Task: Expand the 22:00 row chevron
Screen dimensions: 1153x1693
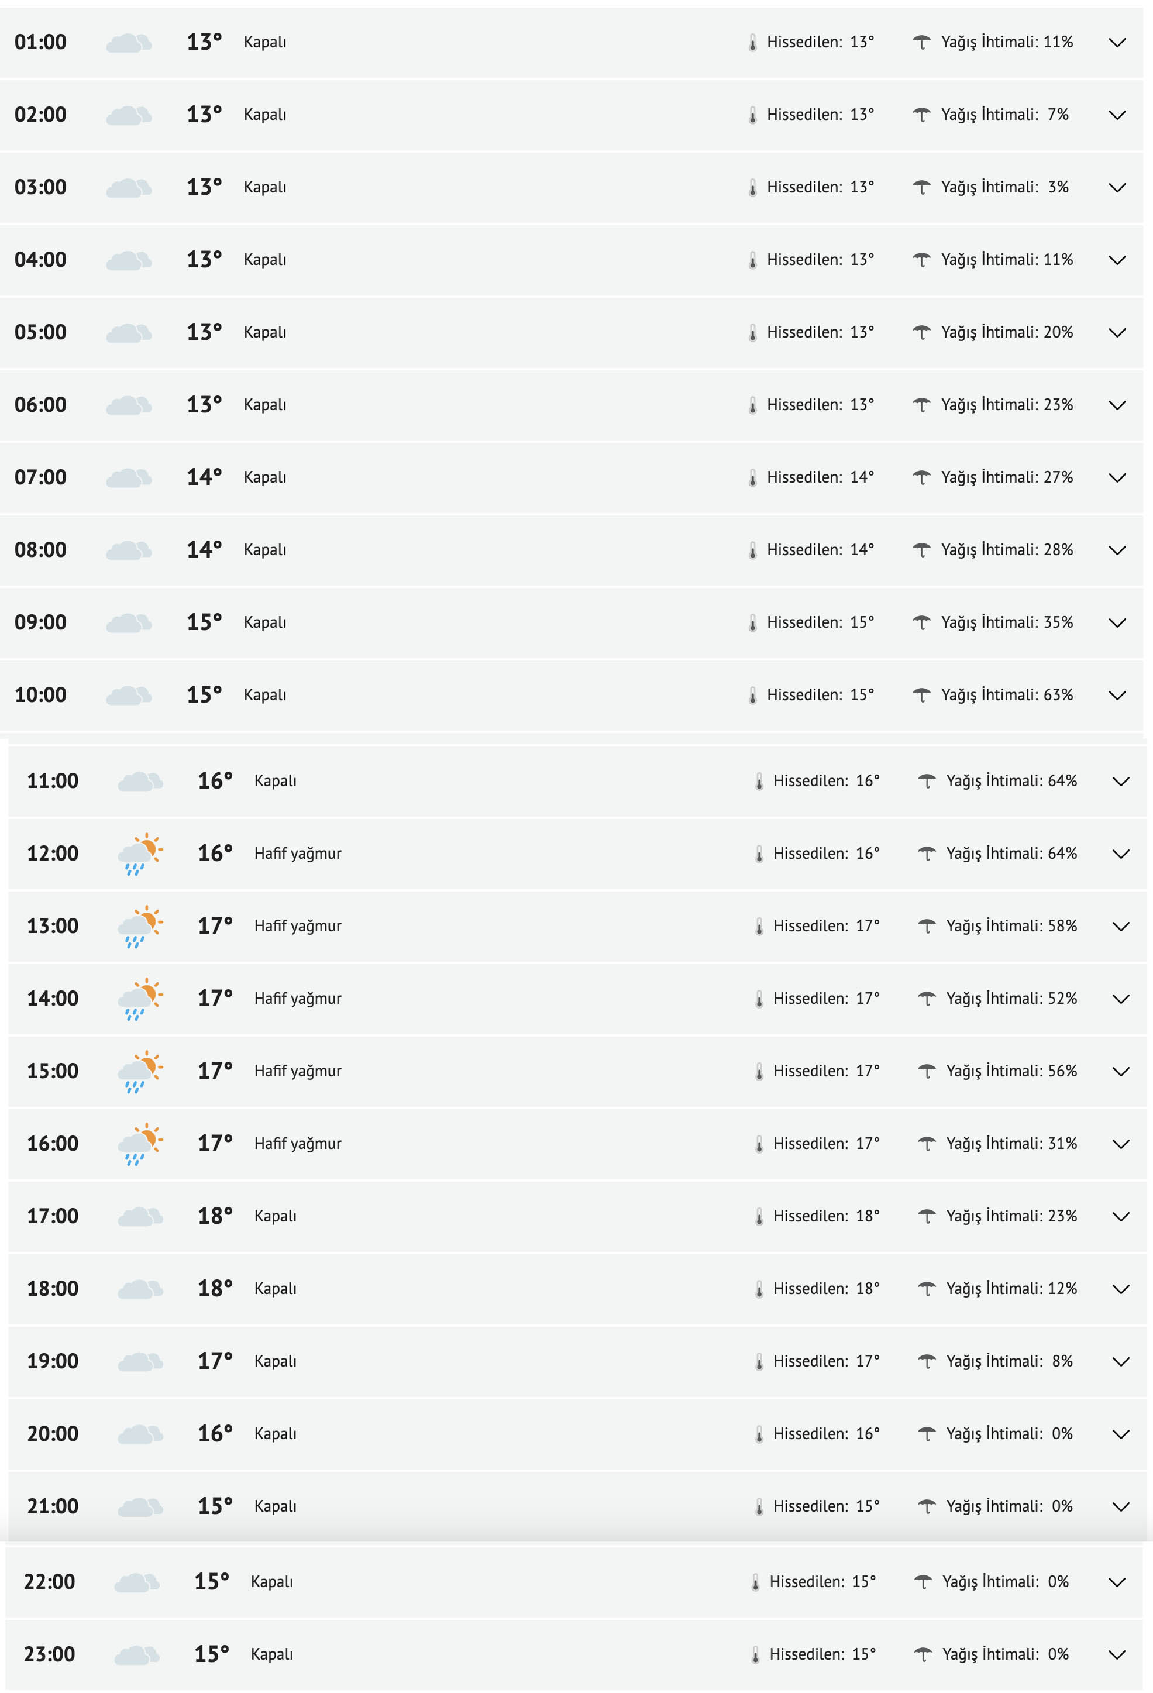Action: point(1117,1582)
